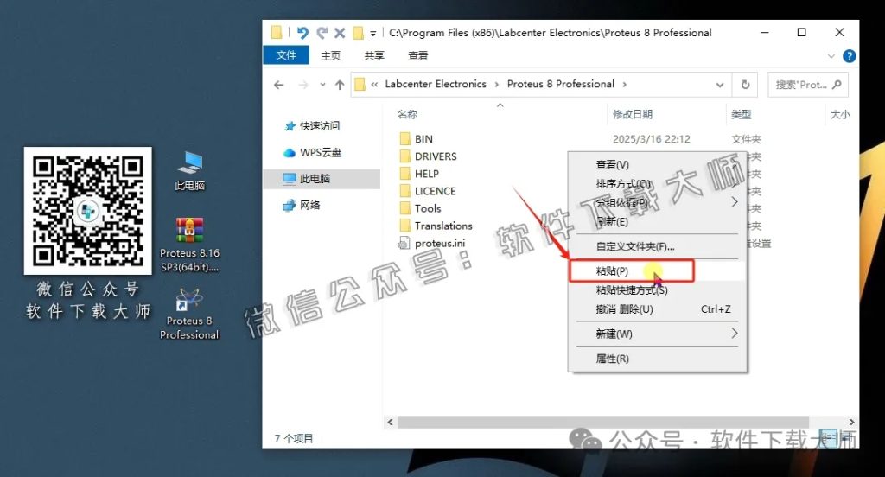Expand the address bar history dropdown
Image resolution: width=885 pixels, height=477 pixels.
[720, 85]
